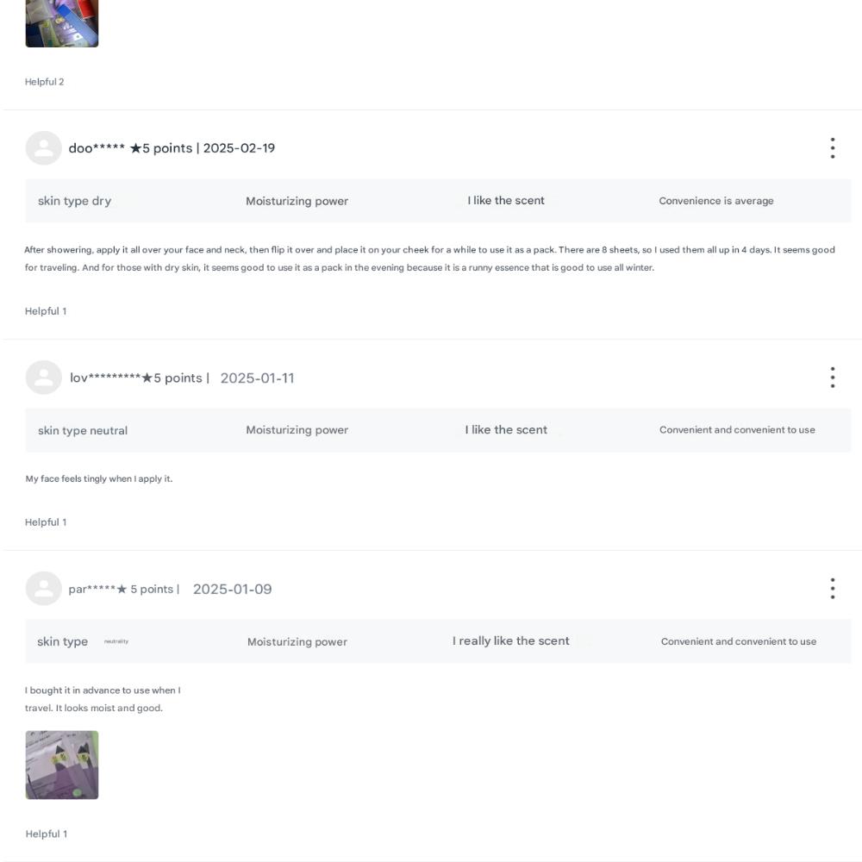Click par***** profile avatar
This screenshot has width=862, height=862.
(x=43, y=588)
